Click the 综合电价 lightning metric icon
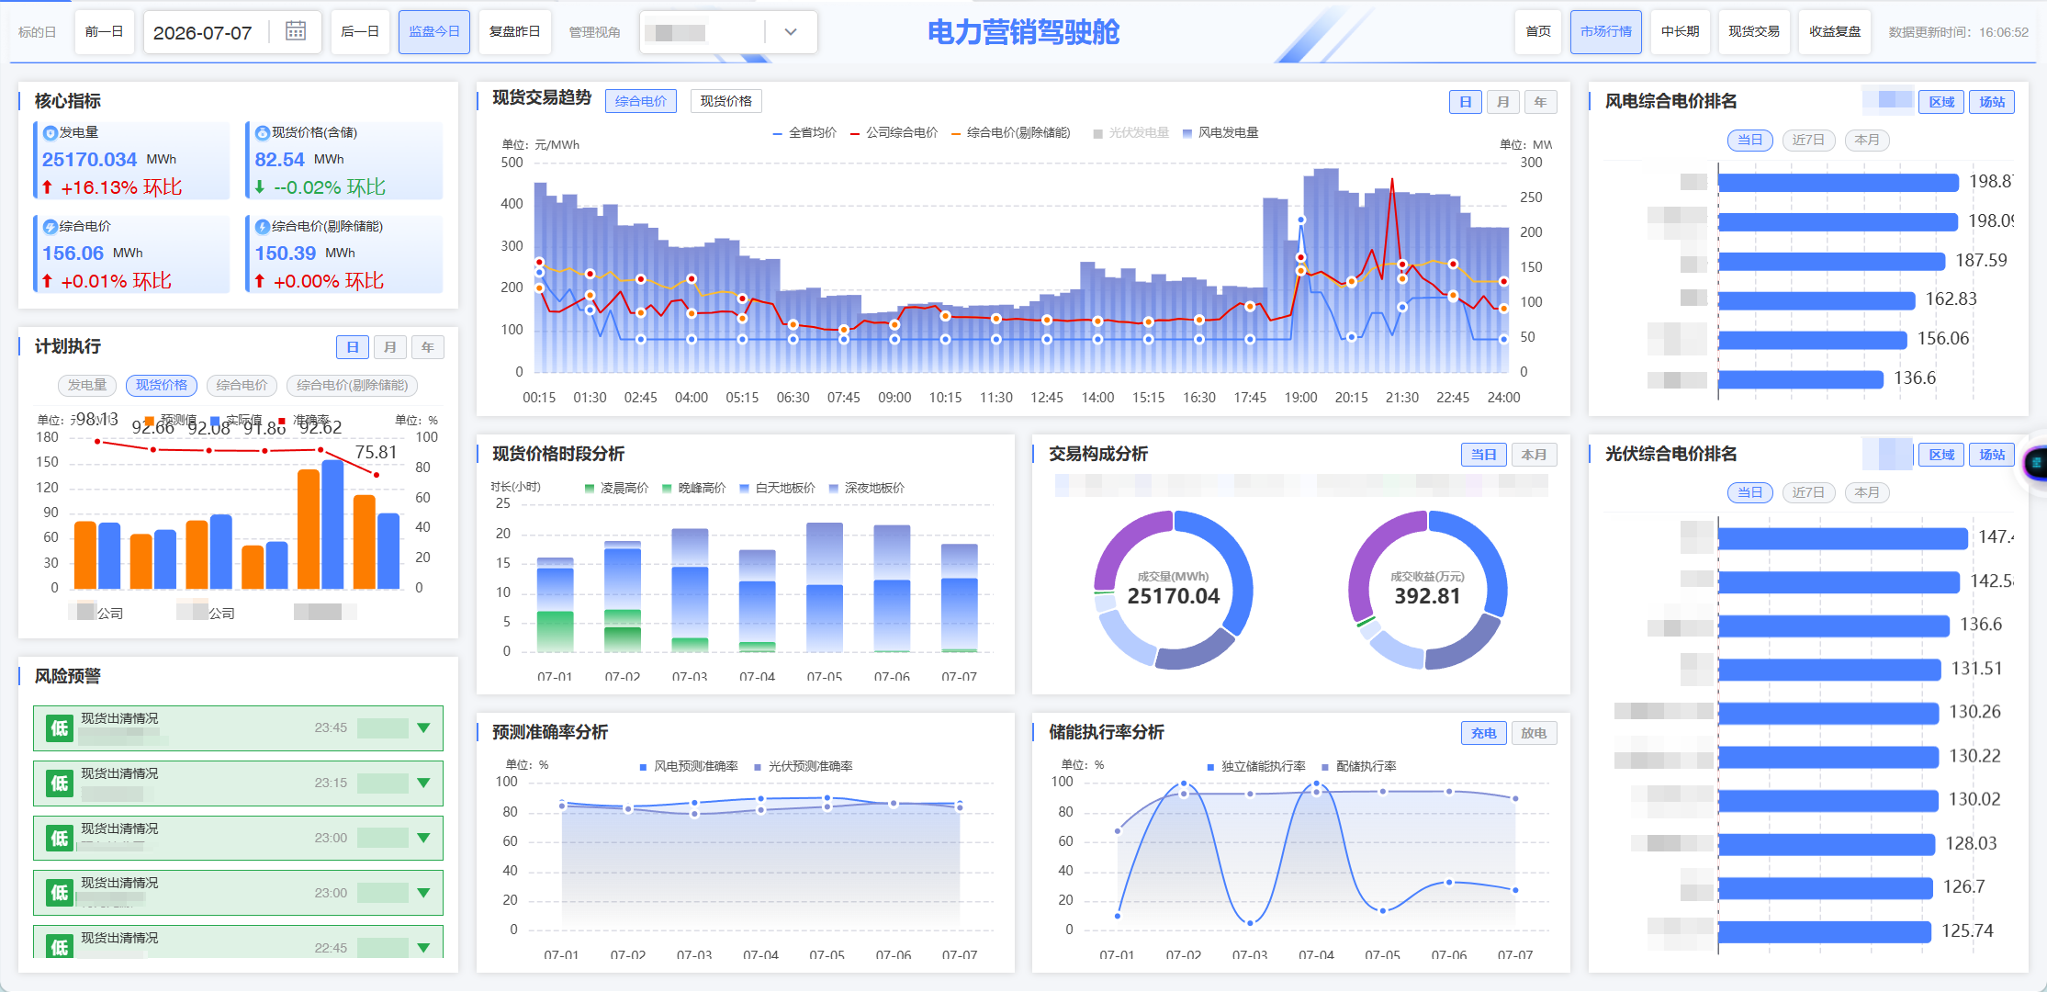The width and height of the screenshot is (2047, 992). (51, 227)
